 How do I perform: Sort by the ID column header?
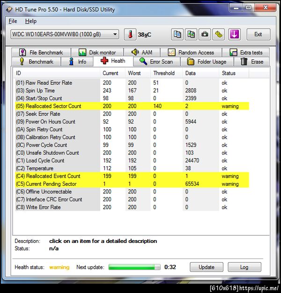[x=57, y=73]
